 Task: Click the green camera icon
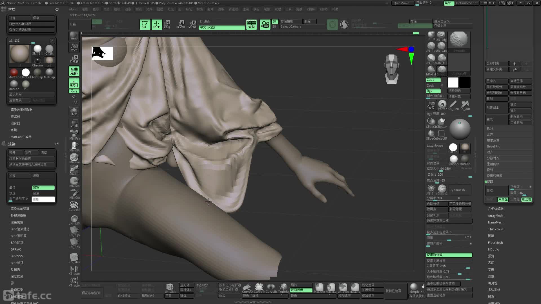265,24
